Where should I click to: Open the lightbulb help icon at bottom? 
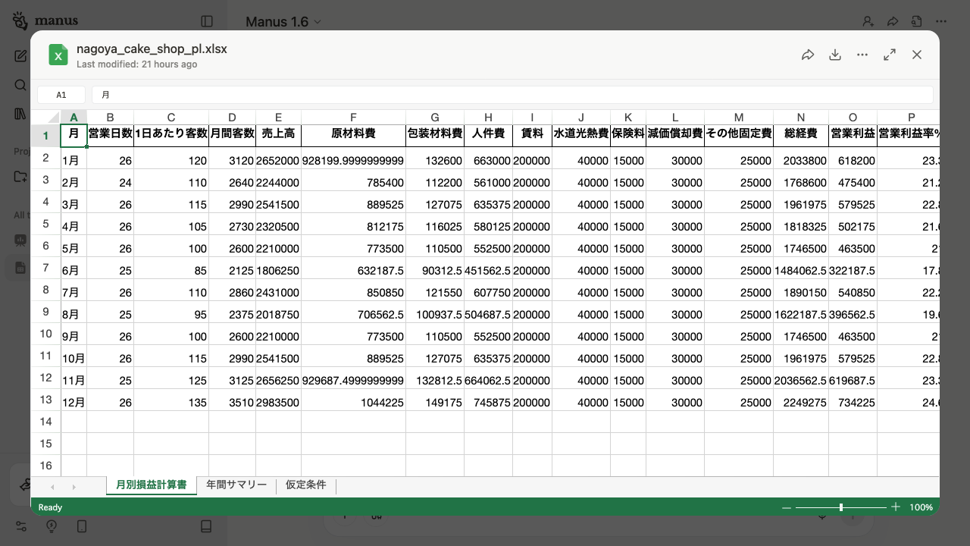tap(51, 526)
